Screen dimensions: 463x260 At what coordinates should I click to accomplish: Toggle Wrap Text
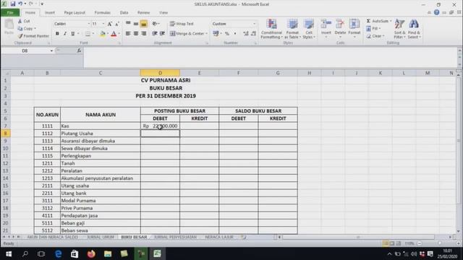click(182, 24)
